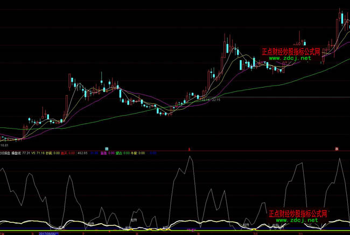Click the lower www.zdcj.net watermark link
The height and width of the screenshot is (235, 350).
point(290,219)
